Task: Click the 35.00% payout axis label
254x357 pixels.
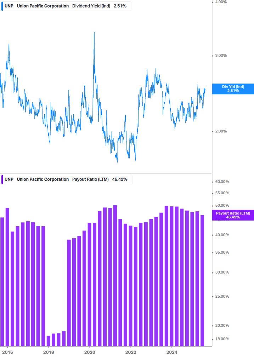Action: coord(222,252)
